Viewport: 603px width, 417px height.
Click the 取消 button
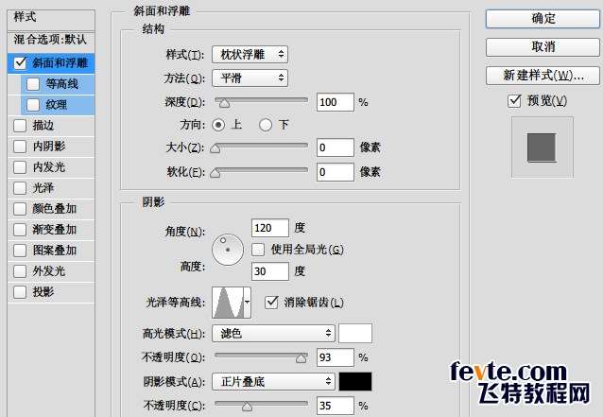pyautogui.click(x=543, y=47)
